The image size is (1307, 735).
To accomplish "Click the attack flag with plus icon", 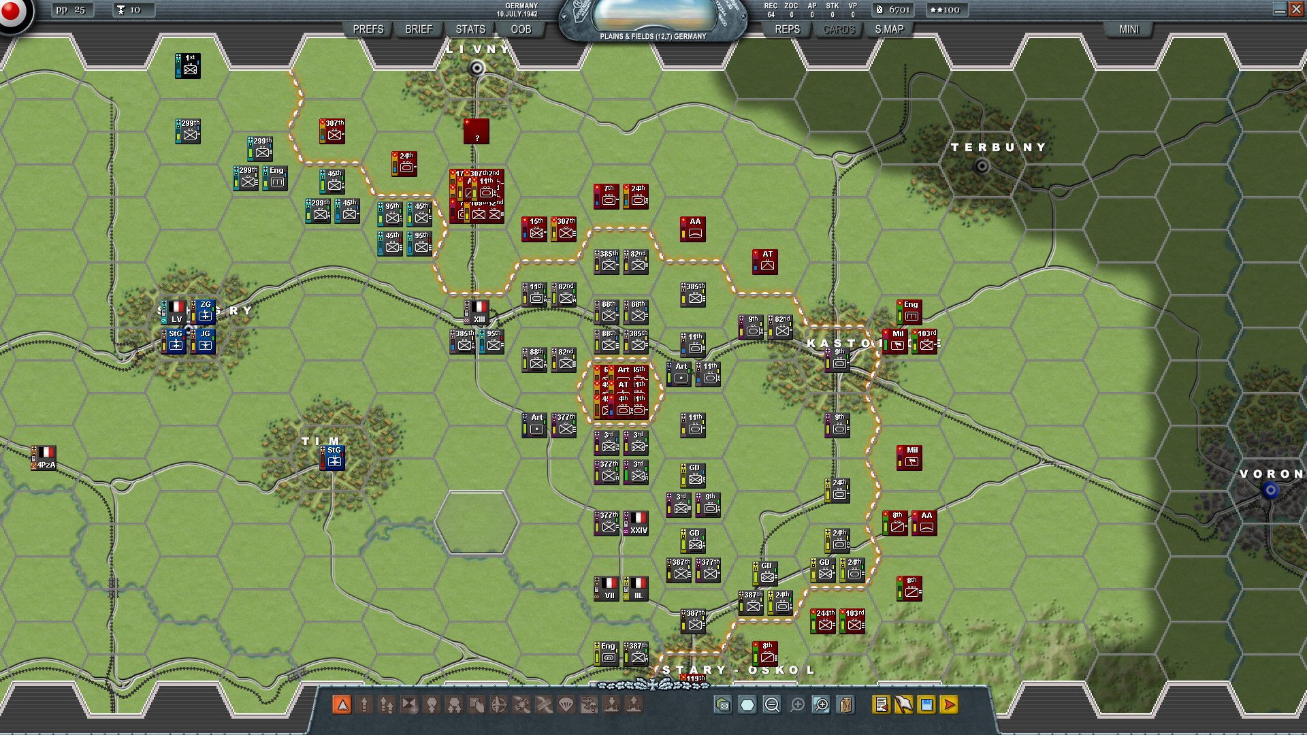I will [x=409, y=705].
